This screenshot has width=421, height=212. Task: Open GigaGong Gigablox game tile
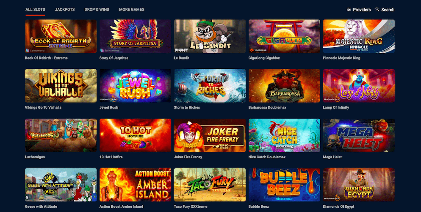pyautogui.click(x=284, y=36)
